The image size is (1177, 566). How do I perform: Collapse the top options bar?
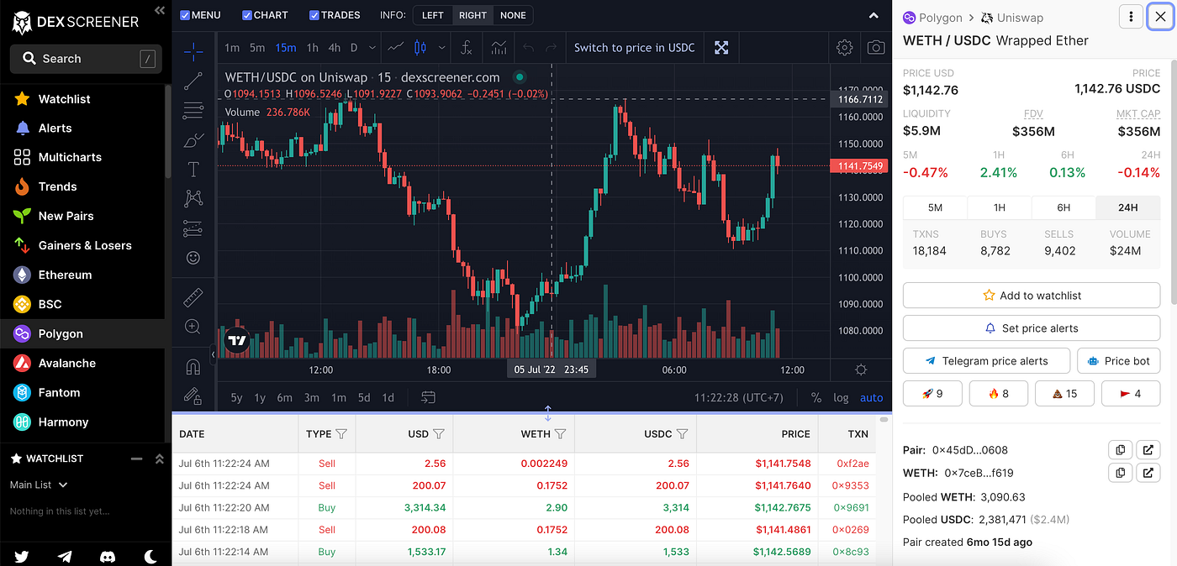[x=874, y=15]
